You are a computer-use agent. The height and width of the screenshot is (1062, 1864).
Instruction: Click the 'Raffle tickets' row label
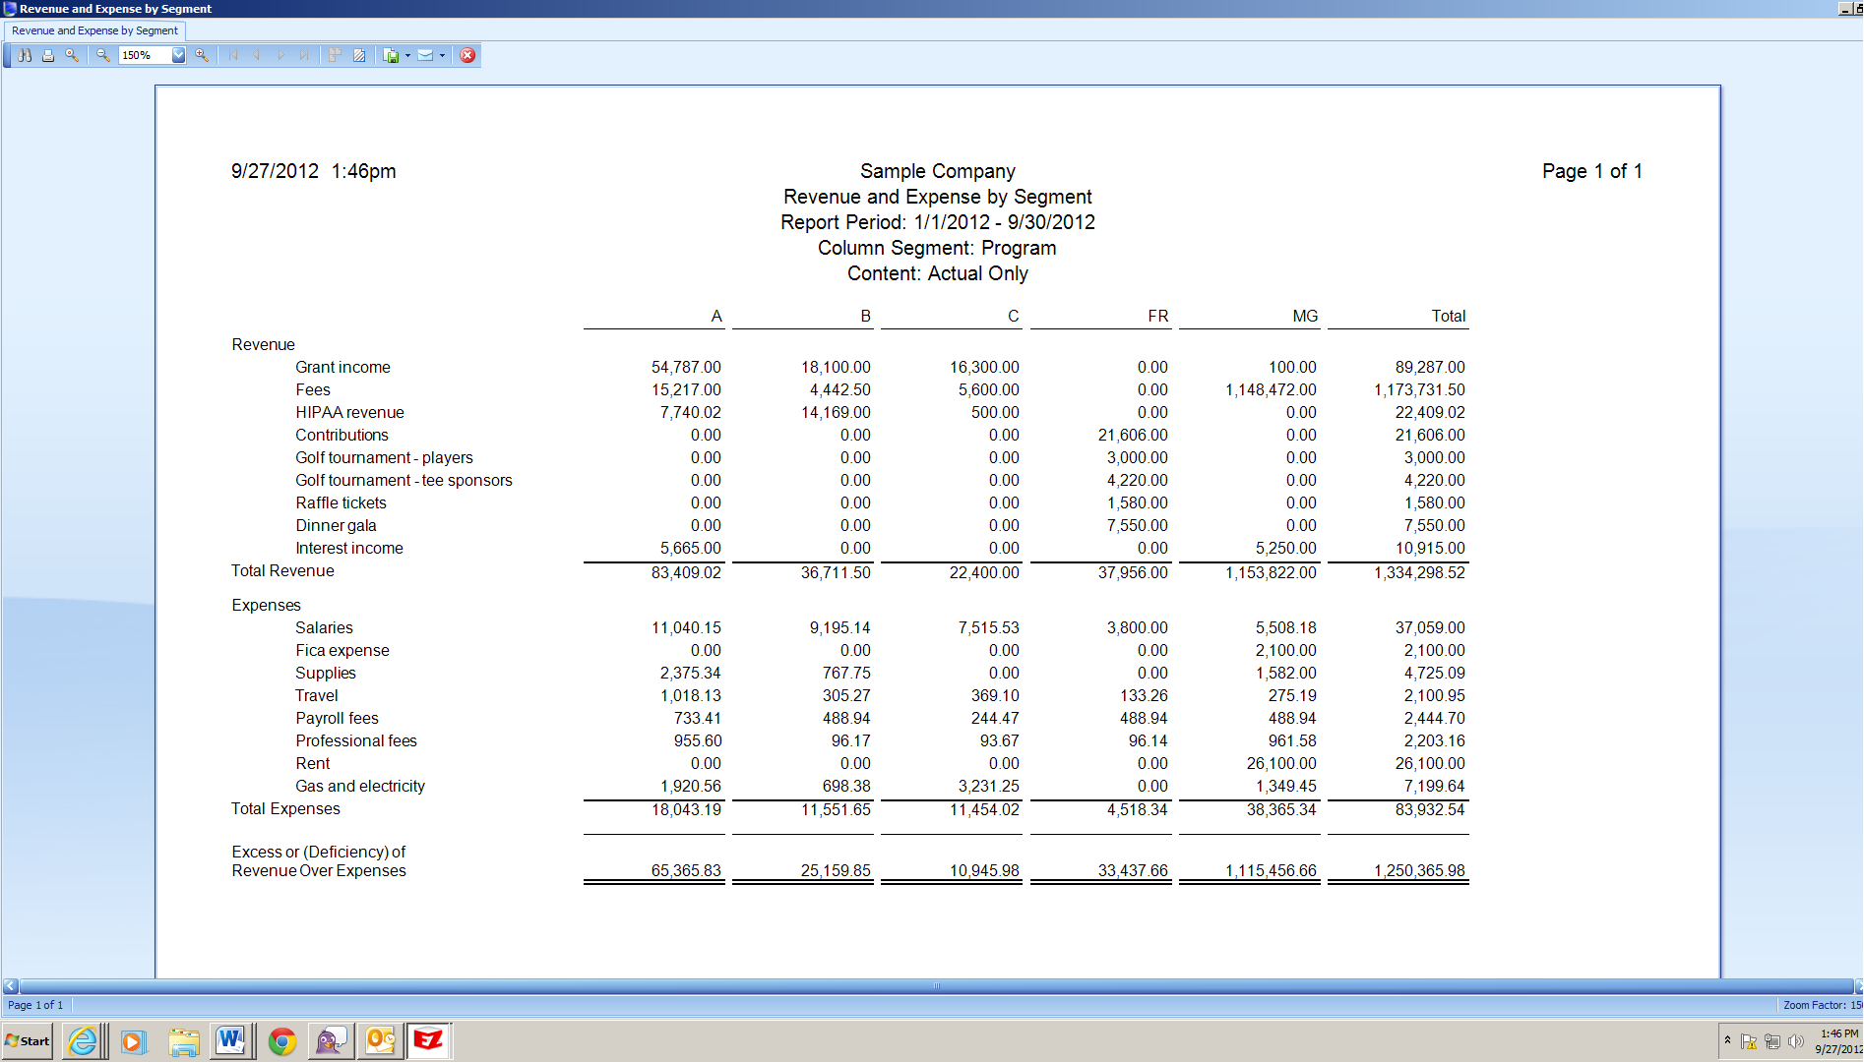pyautogui.click(x=341, y=503)
